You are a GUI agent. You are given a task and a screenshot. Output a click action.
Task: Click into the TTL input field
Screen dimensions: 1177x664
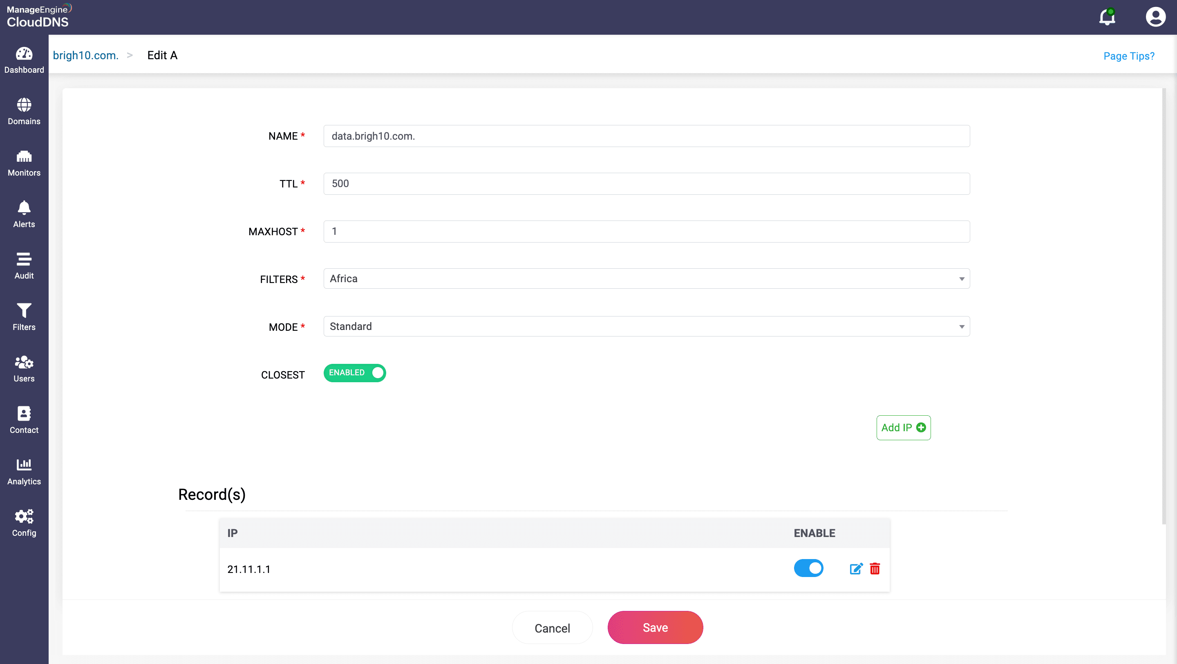(x=646, y=184)
